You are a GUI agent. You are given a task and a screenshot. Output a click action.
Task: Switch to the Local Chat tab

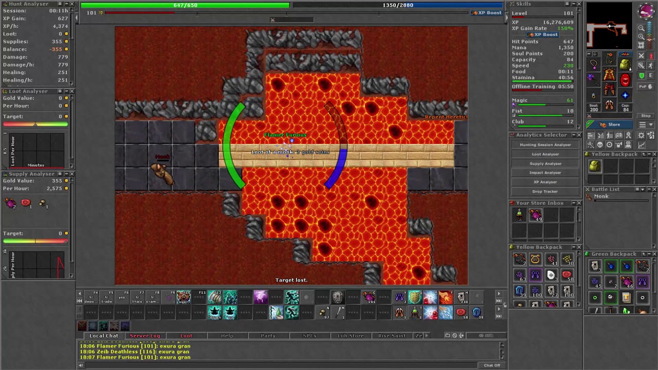(104, 336)
